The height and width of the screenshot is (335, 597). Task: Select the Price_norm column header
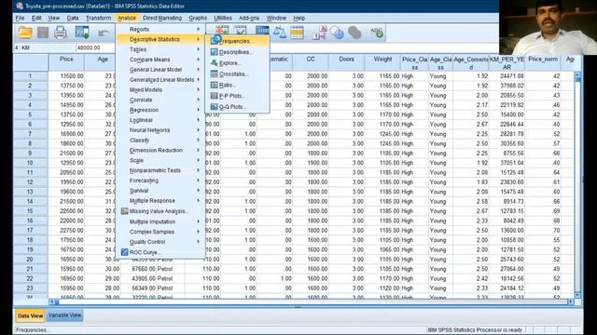[543, 62]
